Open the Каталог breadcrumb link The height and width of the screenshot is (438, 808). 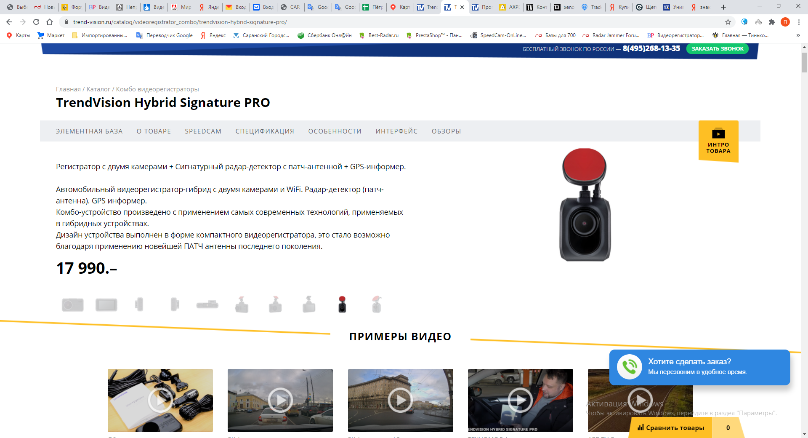[x=98, y=89]
